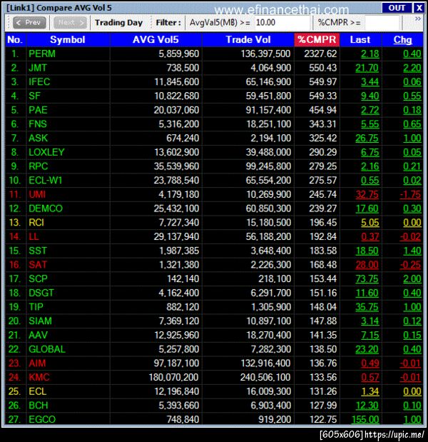Select the AIM symbol

point(37,363)
